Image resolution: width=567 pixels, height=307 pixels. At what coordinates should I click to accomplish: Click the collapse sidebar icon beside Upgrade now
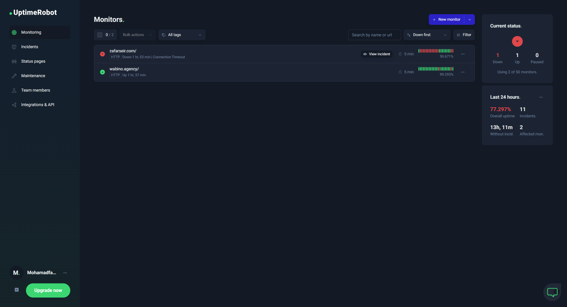[x=17, y=290]
